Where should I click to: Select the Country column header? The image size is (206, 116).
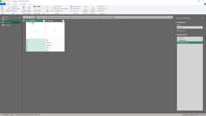pos(55,21)
